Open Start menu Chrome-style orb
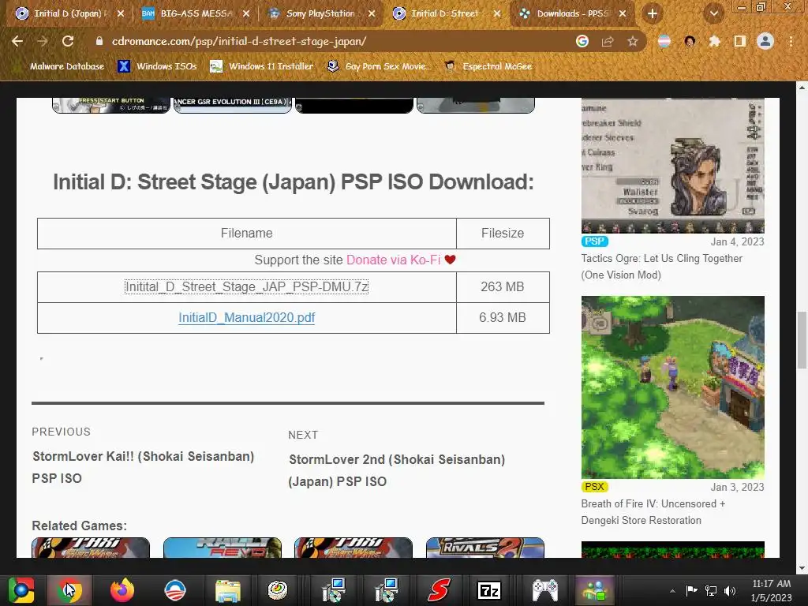The width and height of the screenshot is (808, 606). click(21, 590)
